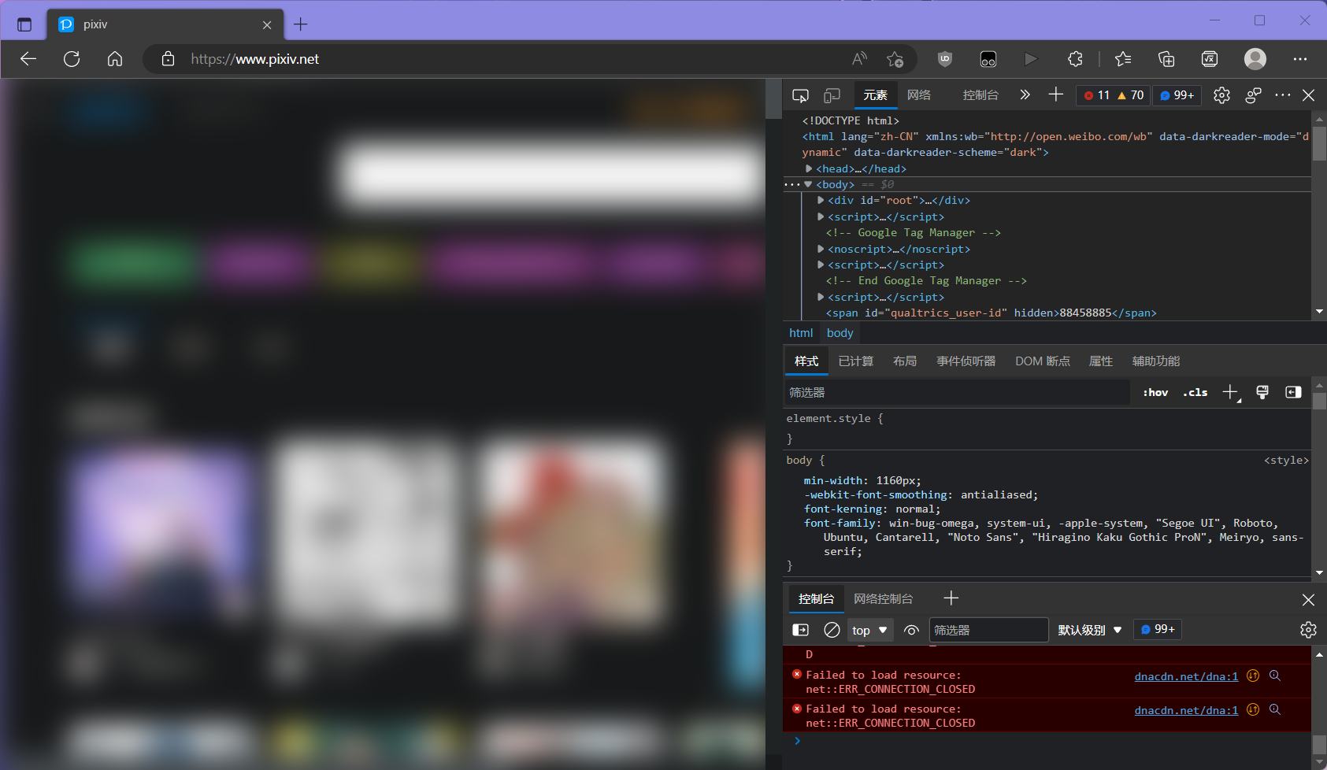Focus the console 筛选器 filter box
The width and height of the screenshot is (1327, 770).
click(989, 630)
